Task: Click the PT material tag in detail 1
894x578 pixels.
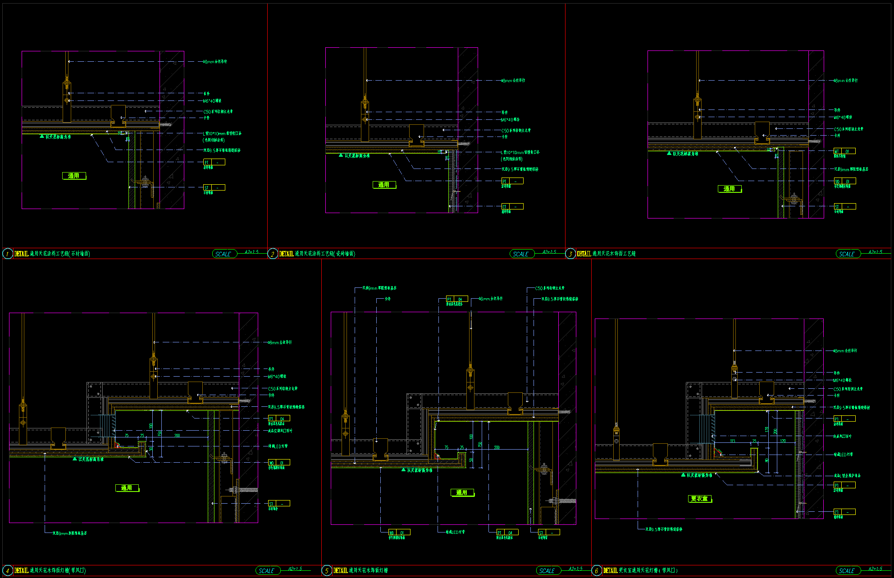Action: (214, 162)
